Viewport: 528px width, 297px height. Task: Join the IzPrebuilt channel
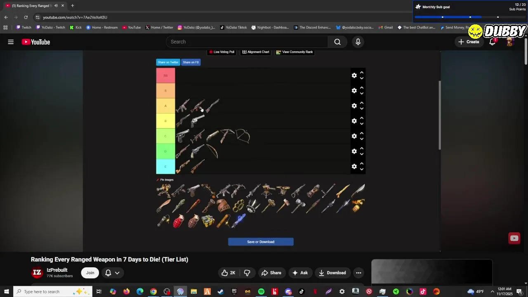click(90, 273)
